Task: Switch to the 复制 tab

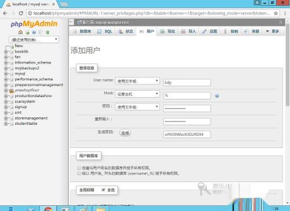Action: pyautogui.click(x=231, y=31)
